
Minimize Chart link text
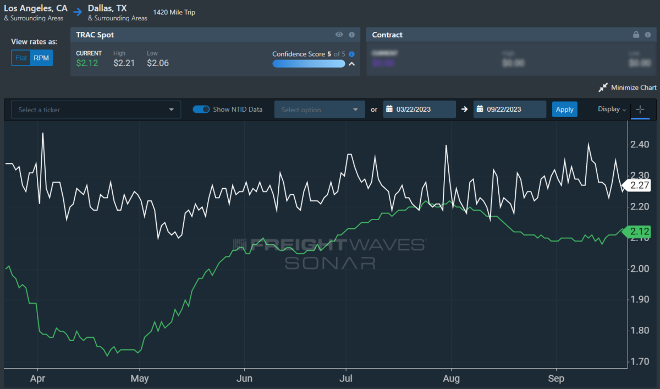coord(634,88)
